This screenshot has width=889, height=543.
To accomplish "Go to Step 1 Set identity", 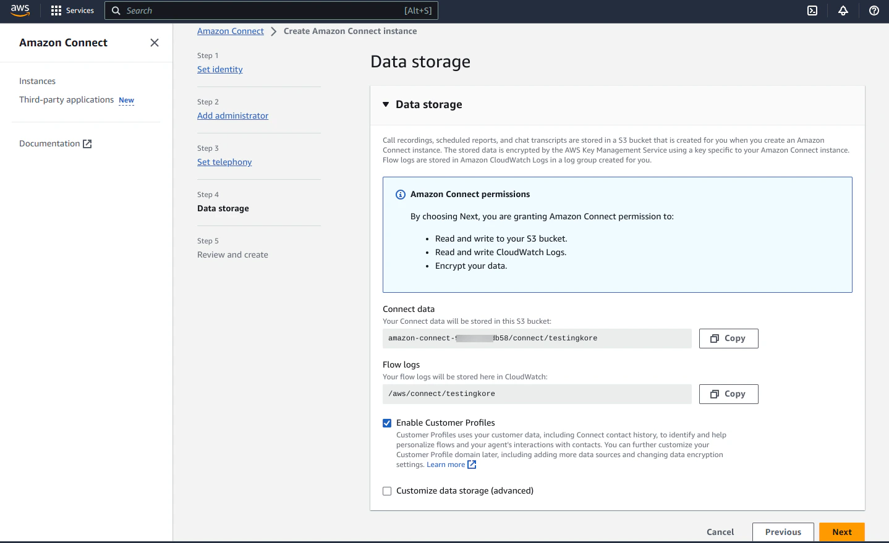I will tap(219, 69).
